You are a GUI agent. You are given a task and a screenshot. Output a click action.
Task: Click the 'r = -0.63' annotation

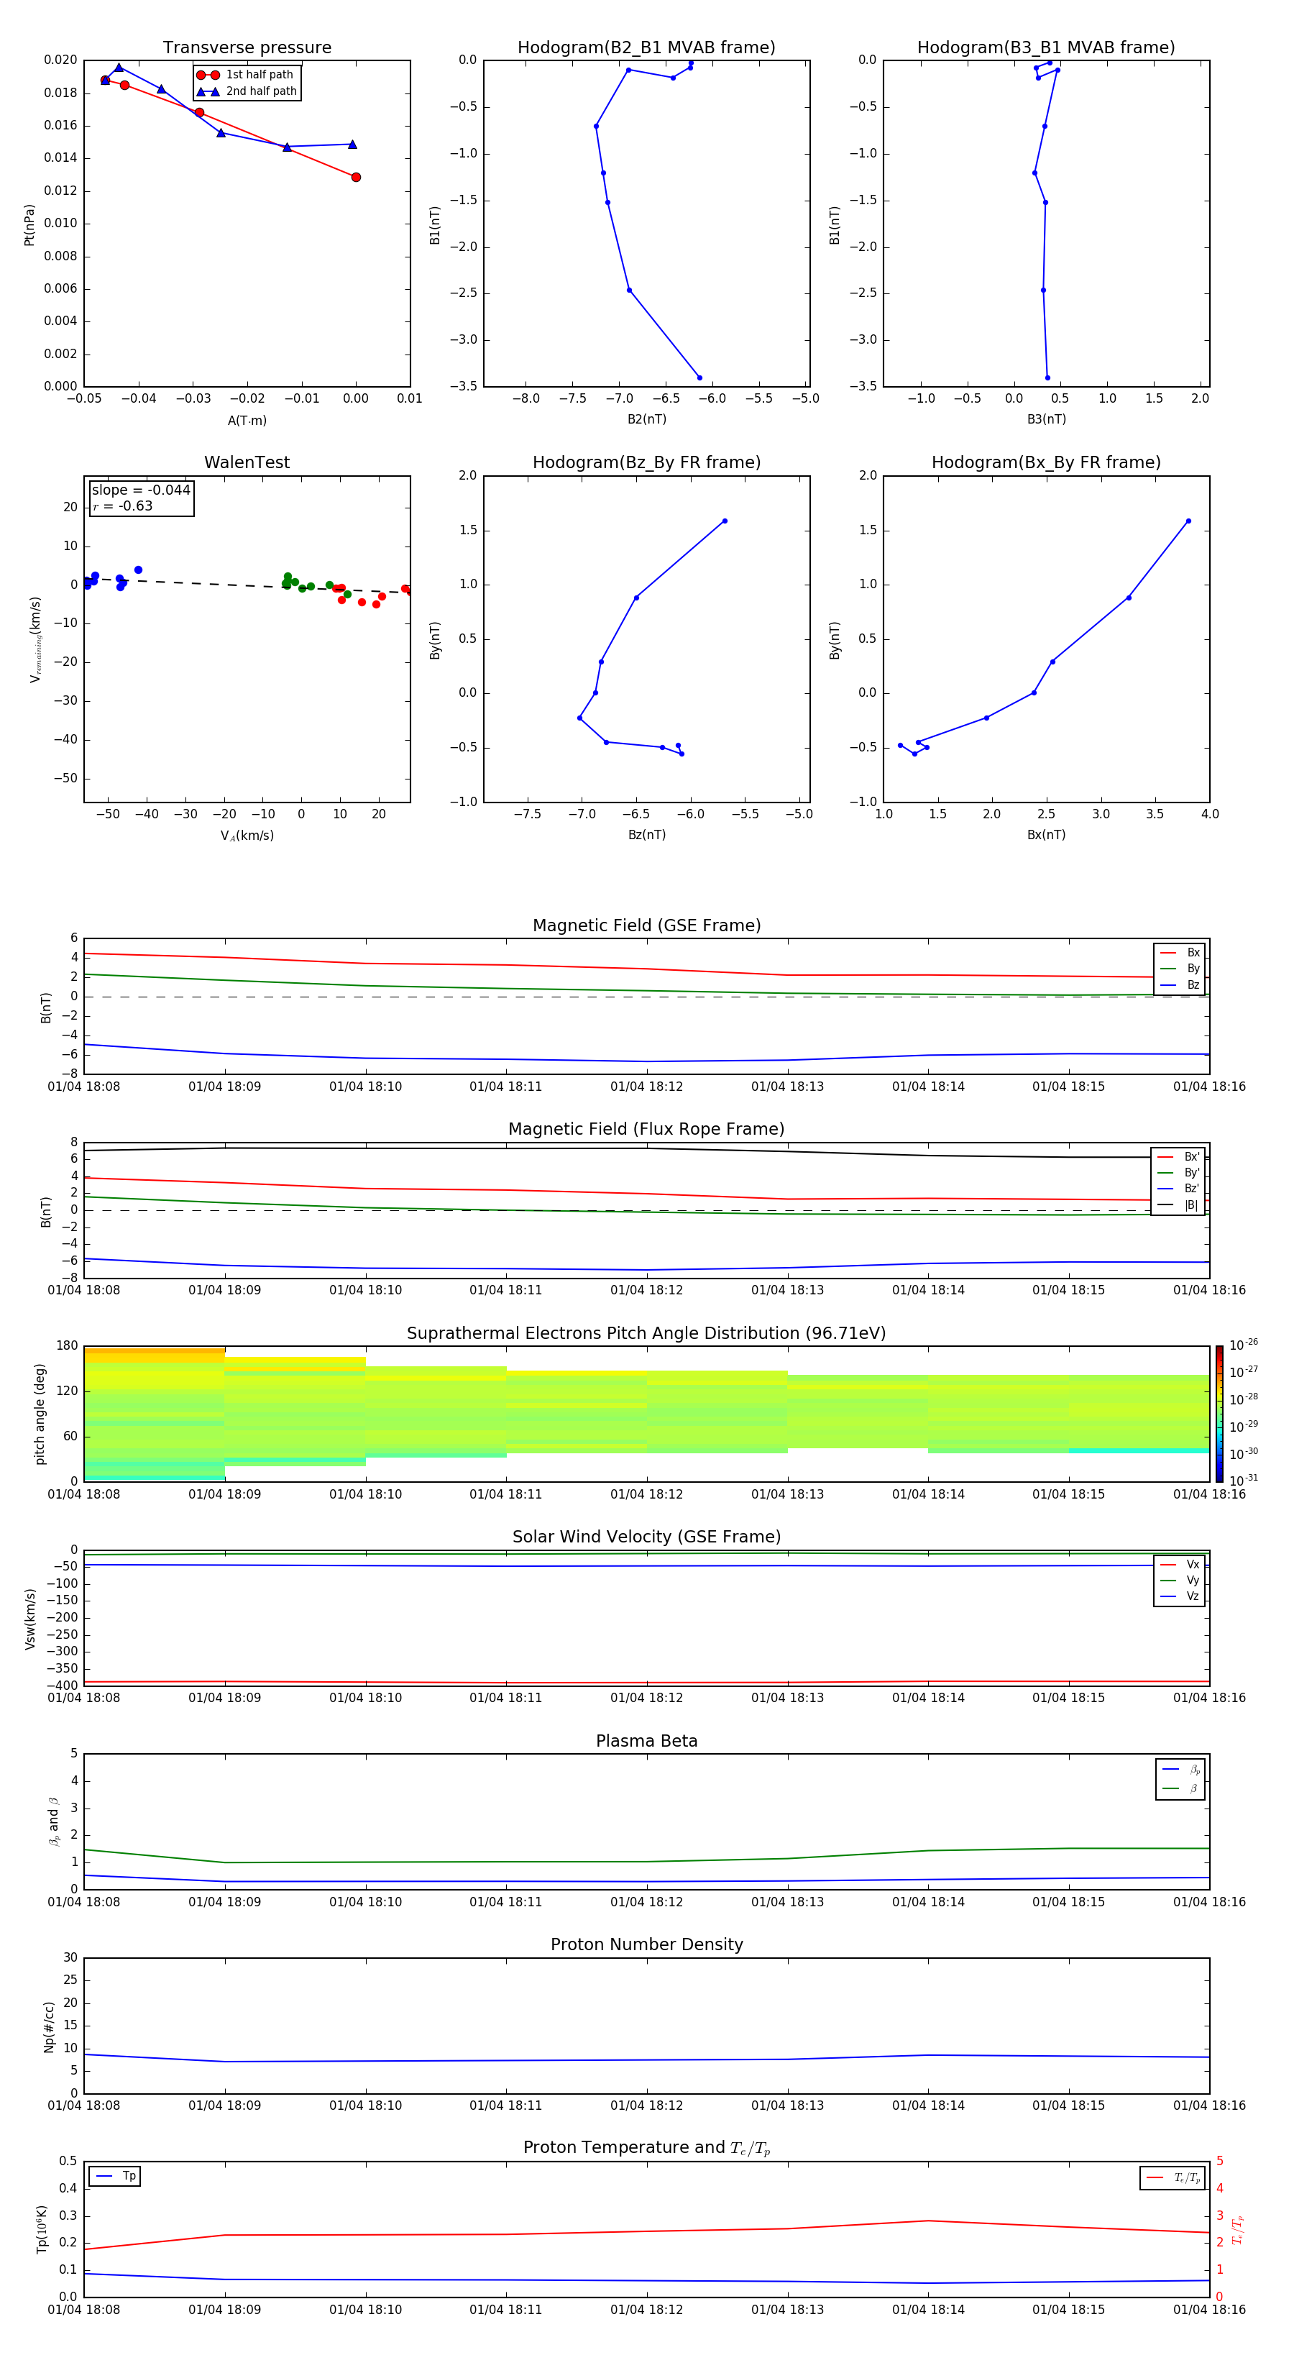pos(122,506)
